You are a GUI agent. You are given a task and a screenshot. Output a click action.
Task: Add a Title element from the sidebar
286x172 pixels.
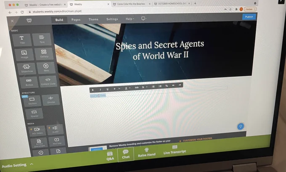click(x=22, y=40)
